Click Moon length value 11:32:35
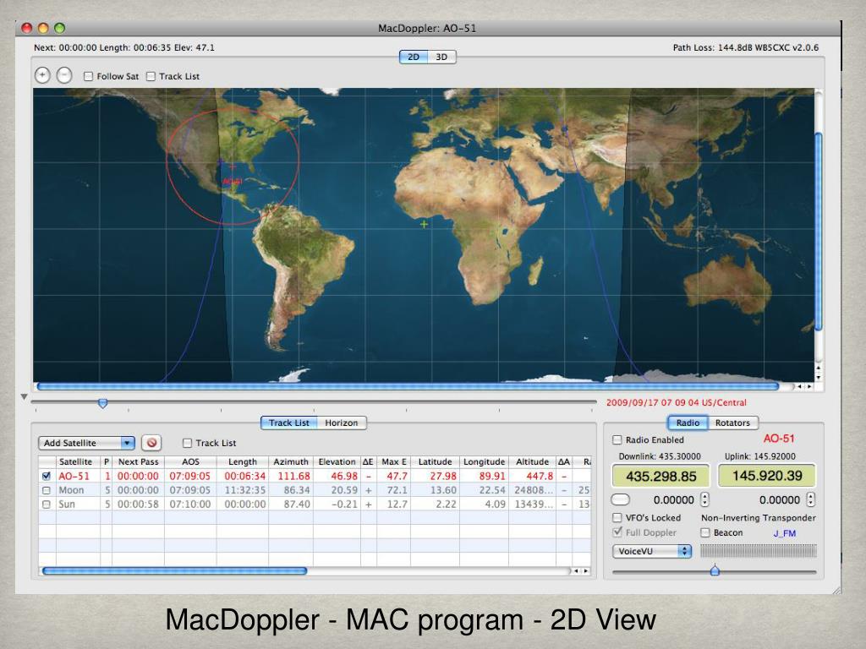 244,490
